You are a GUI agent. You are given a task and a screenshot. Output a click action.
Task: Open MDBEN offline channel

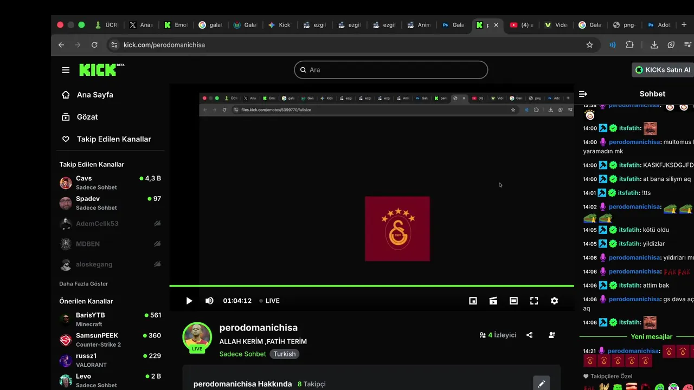click(x=110, y=244)
